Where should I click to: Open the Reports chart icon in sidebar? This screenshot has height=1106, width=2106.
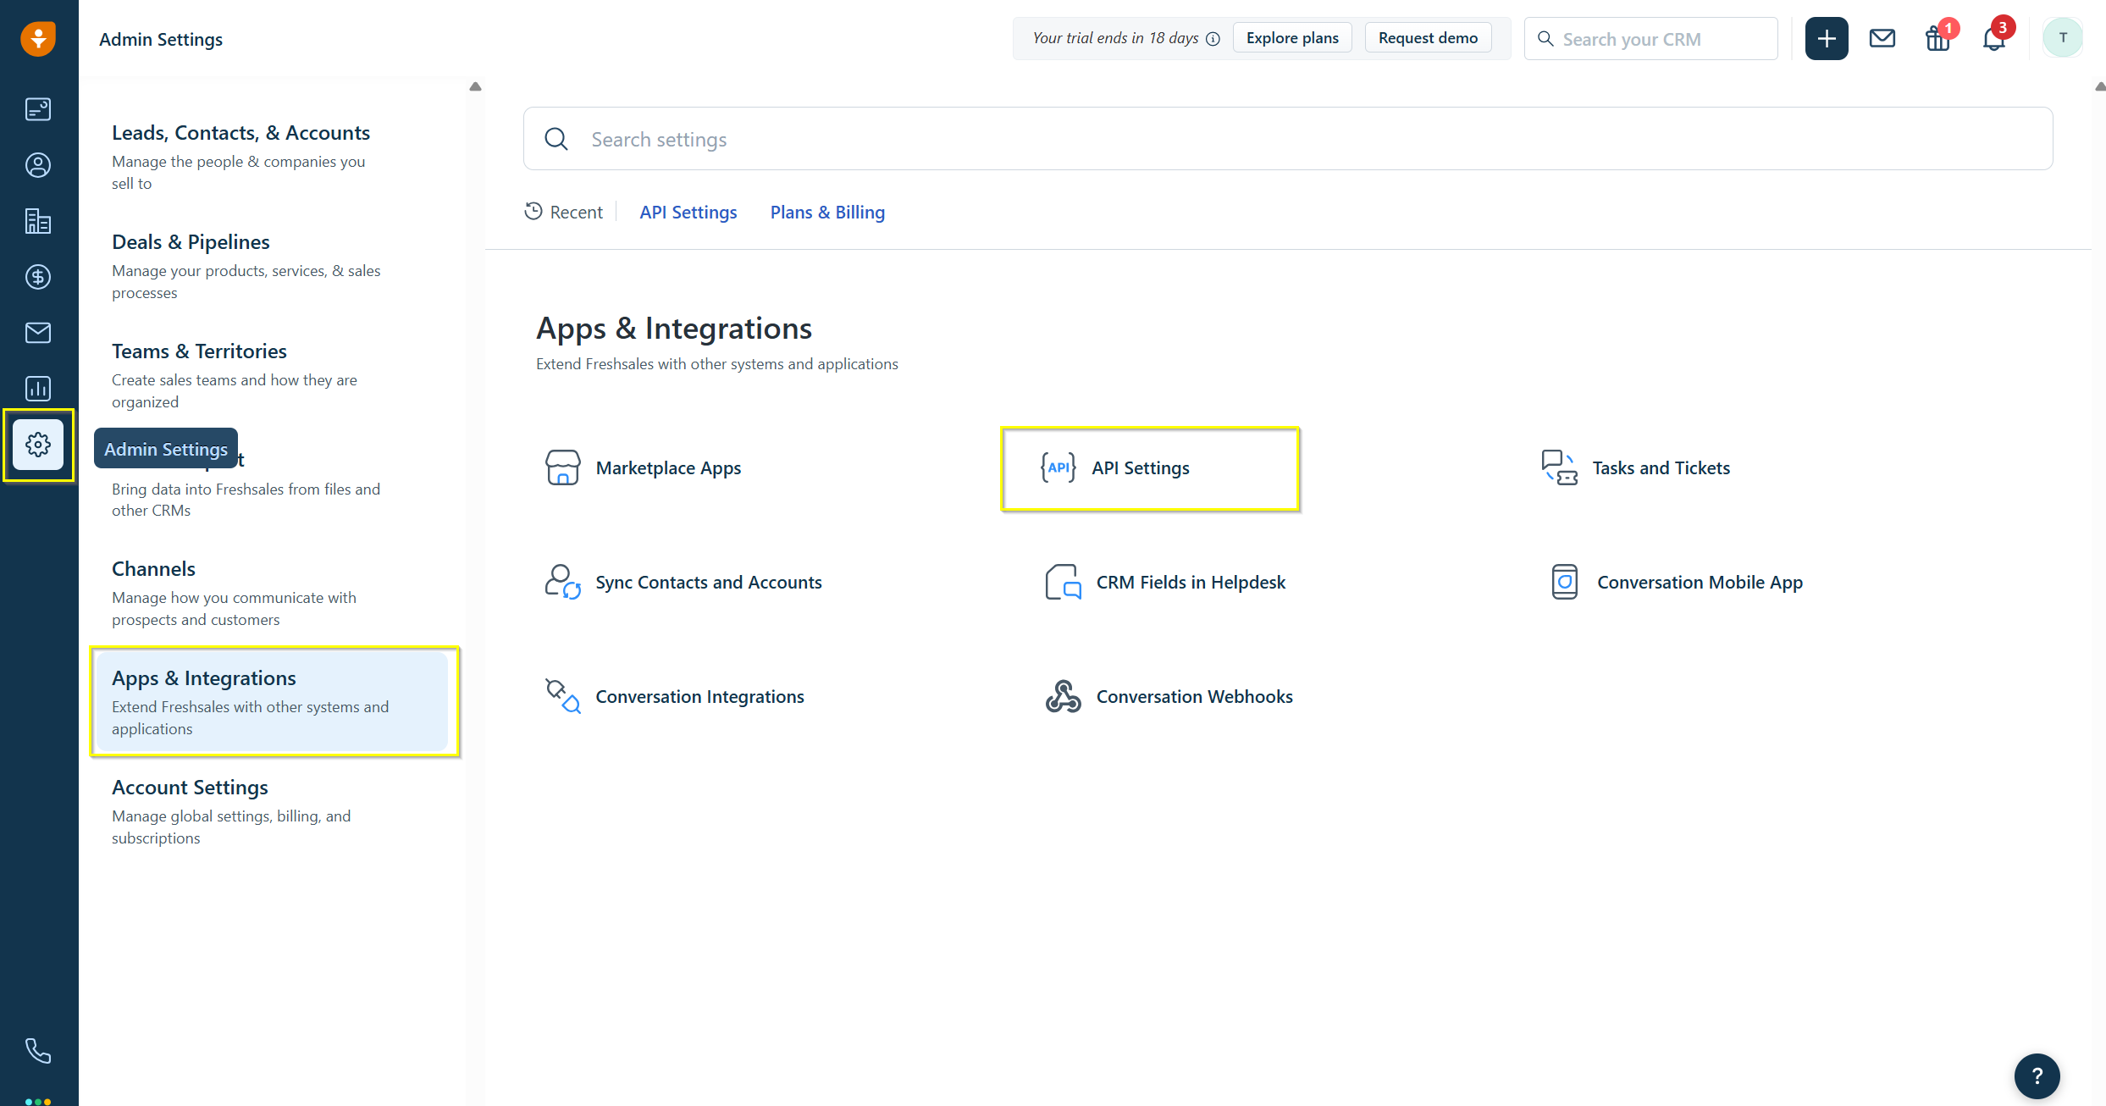point(38,389)
